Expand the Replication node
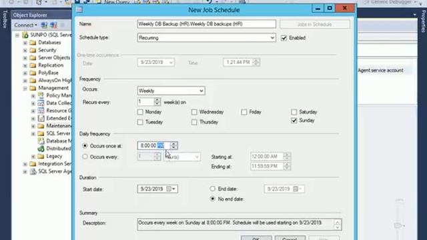The width and height of the screenshot is (427, 240). tap(25, 65)
